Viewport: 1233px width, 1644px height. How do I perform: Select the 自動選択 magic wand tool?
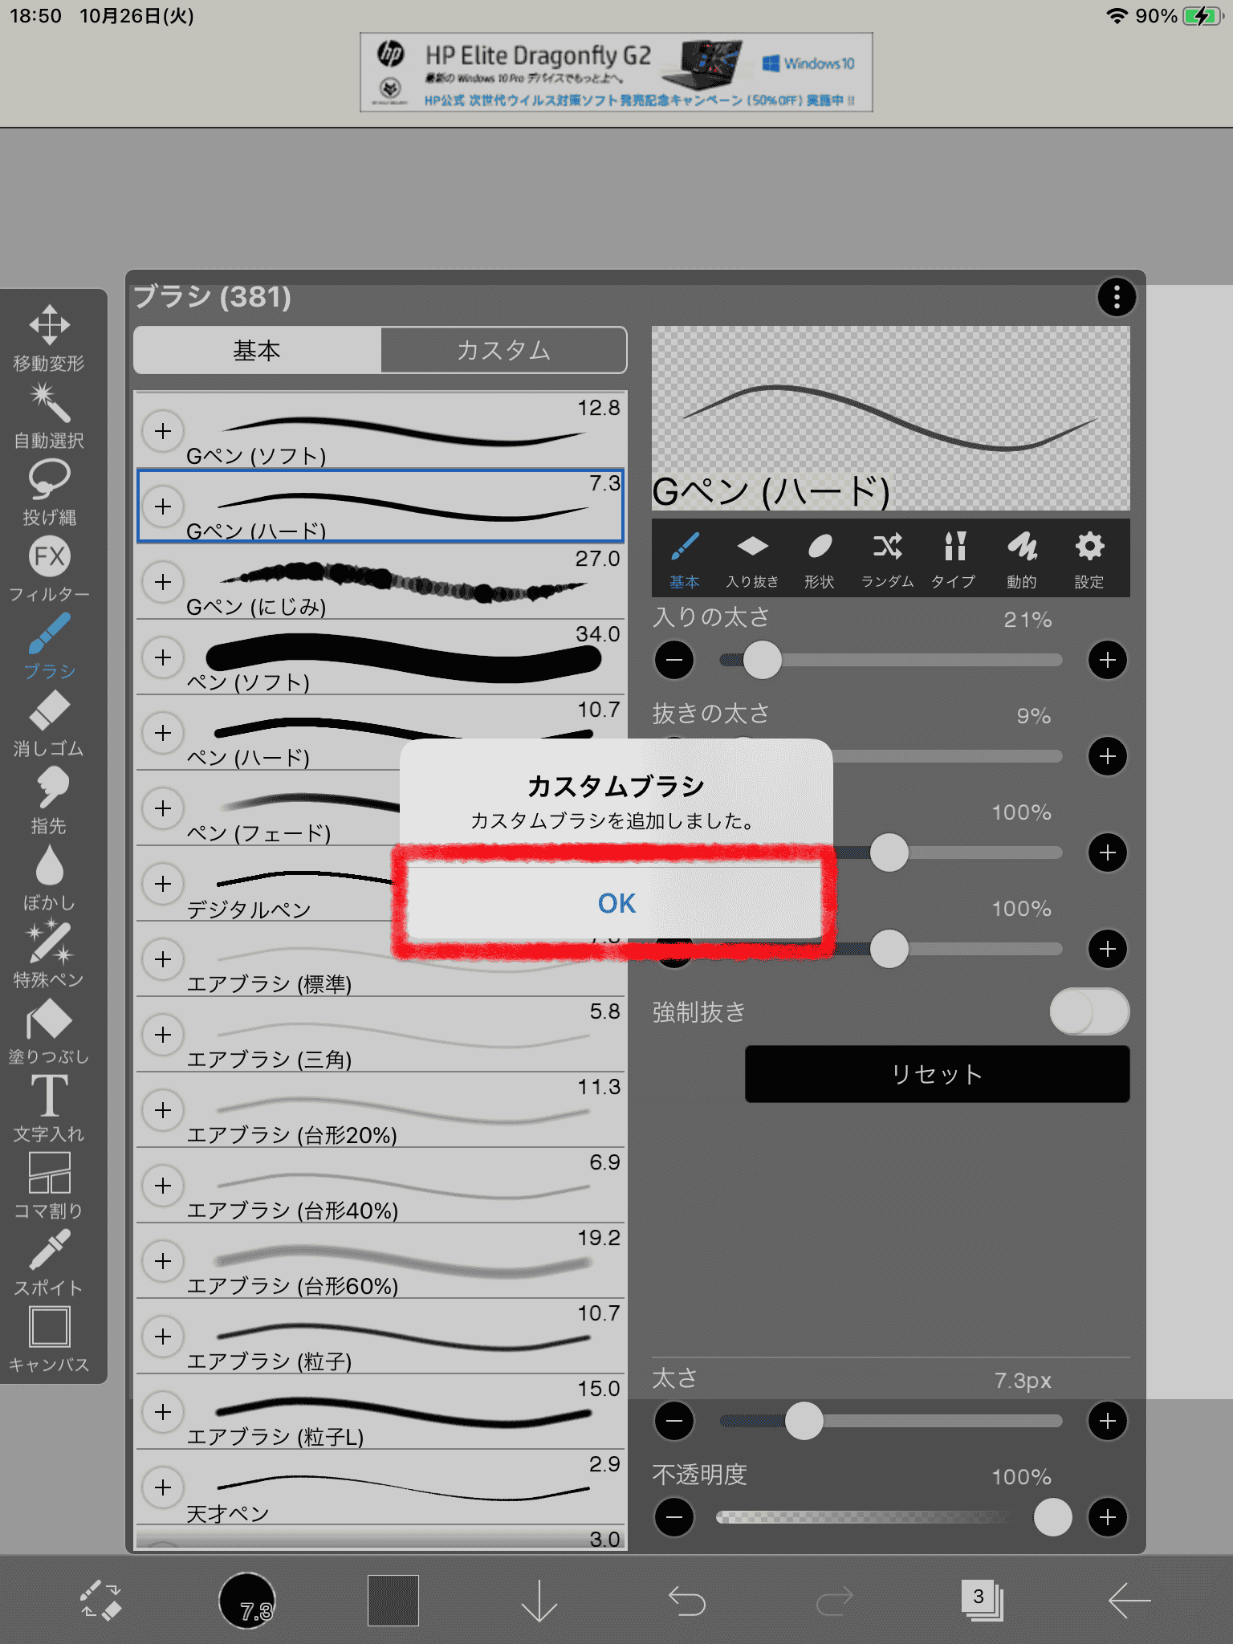click(x=49, y=414)
